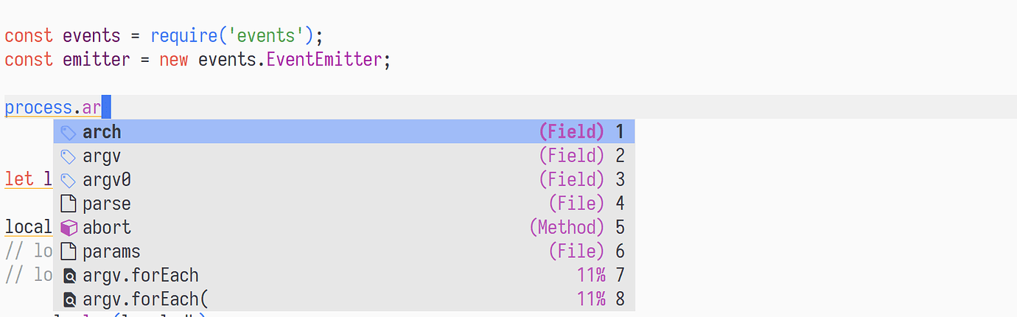The width and height of the screenshot is (1017, 317).
Task: Select the abort method suggestion
Action: 344,227
